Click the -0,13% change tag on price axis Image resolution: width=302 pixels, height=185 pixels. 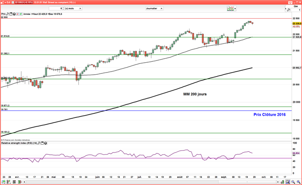point(296,26)
